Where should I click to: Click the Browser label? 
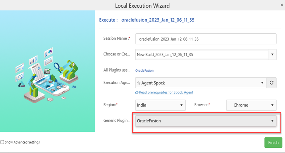(x=202, y=105)
